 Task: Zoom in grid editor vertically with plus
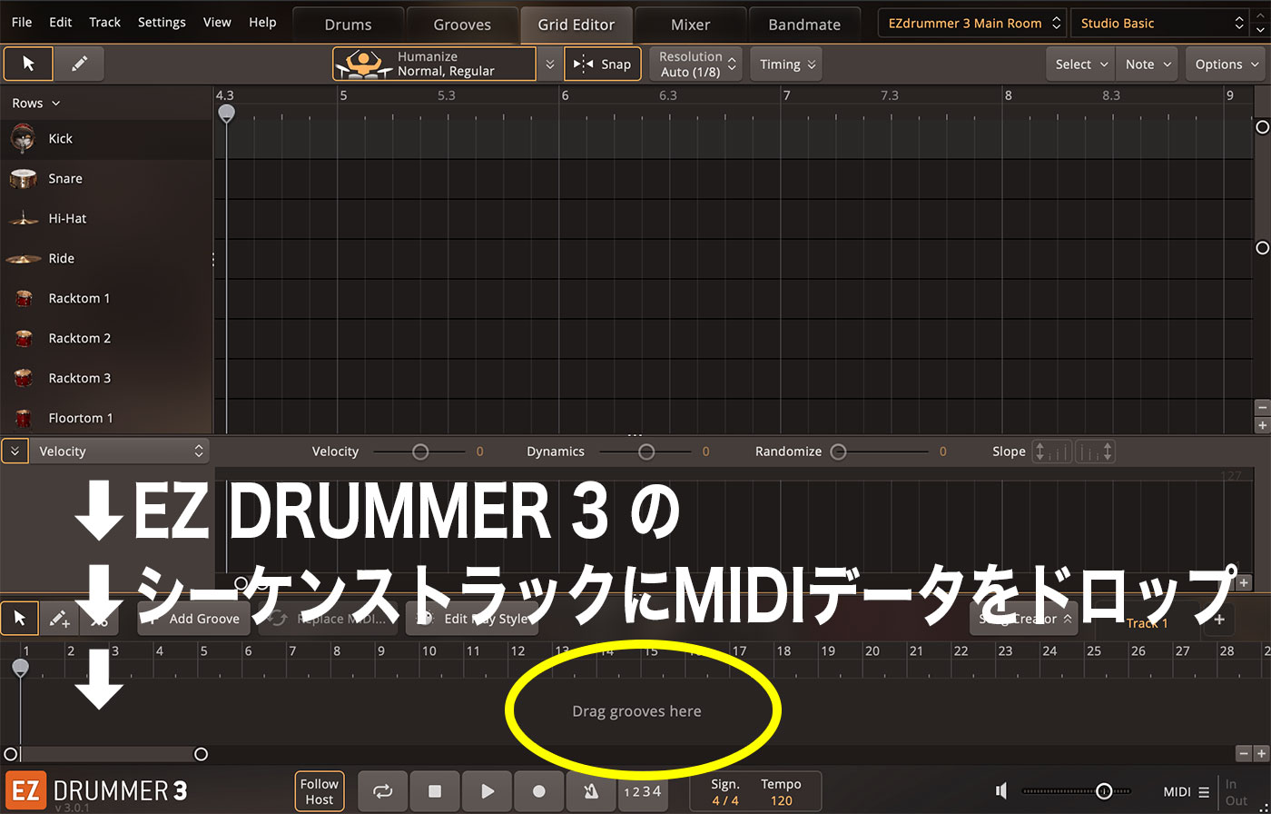1262,425
